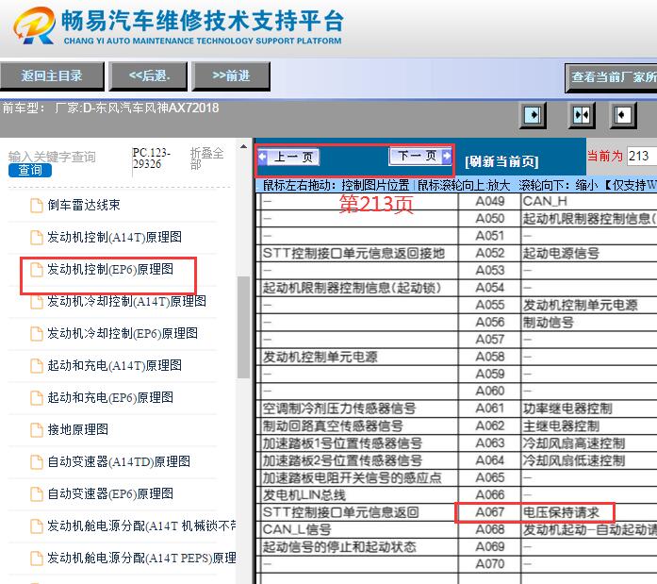The image size is (657, 584).
Task: Click the <<后退 button
Action: (148, 75)
